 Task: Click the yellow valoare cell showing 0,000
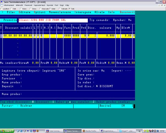point(106,36)
